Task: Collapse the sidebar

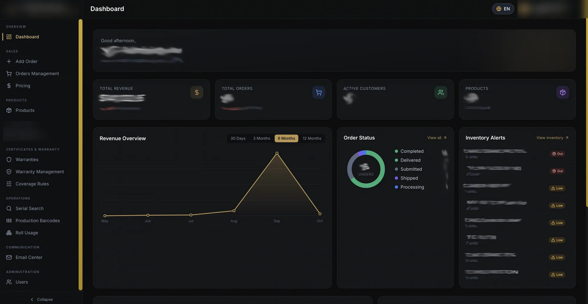Action: 41,299
